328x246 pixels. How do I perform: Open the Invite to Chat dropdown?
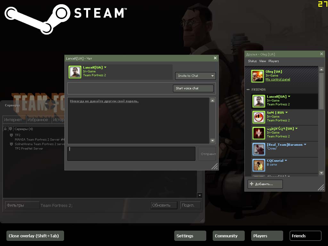coord(195,76)
